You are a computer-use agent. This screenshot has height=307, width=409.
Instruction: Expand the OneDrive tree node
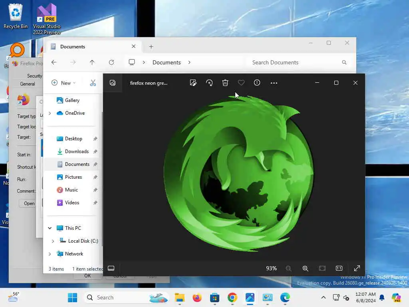tap(50, 113)
